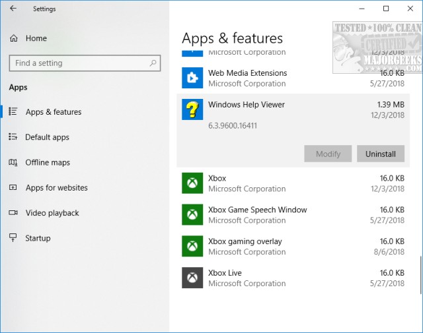
Task: Click the search magnifier icon
Action: (153, 63)
